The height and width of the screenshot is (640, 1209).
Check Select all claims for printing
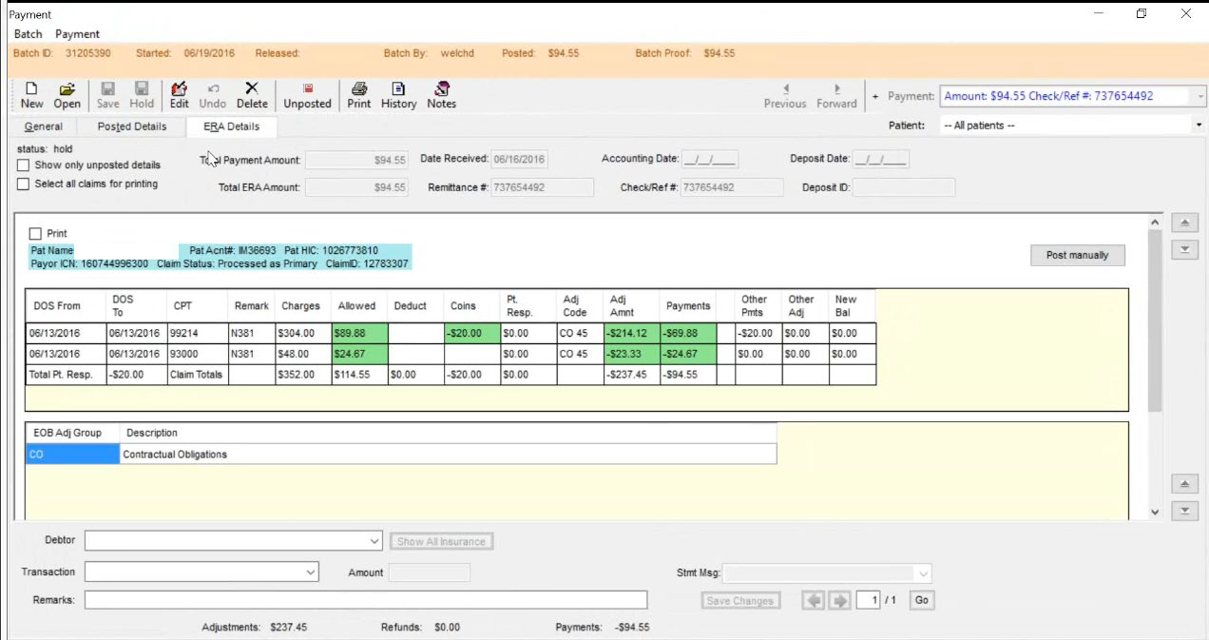tap(24, 184)
